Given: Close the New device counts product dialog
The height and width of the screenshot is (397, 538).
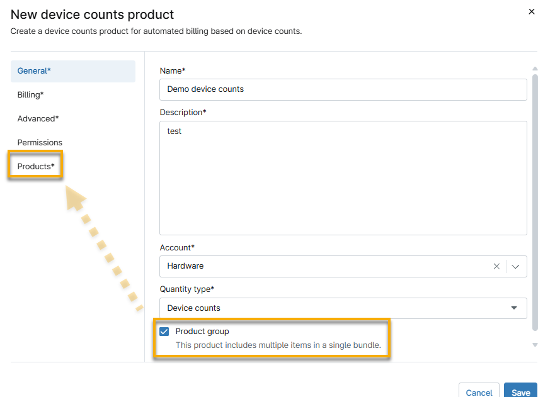Looking at the screenshot, I should click(x=531, y=11).
